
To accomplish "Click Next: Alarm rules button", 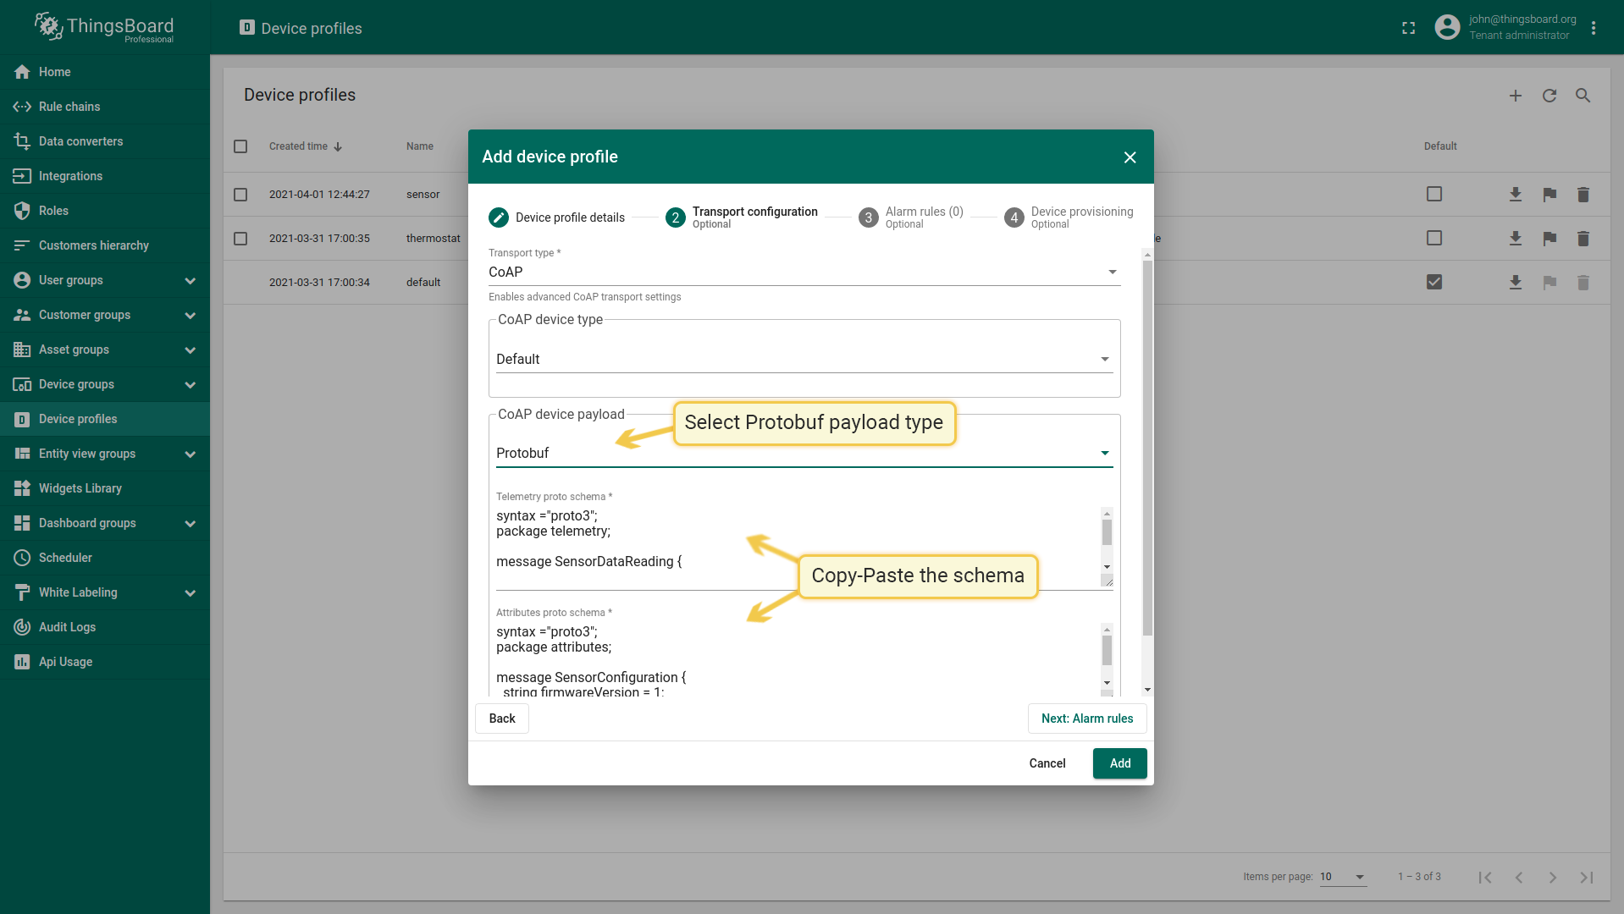I will pyautogui.click(x=1087, y=719).
